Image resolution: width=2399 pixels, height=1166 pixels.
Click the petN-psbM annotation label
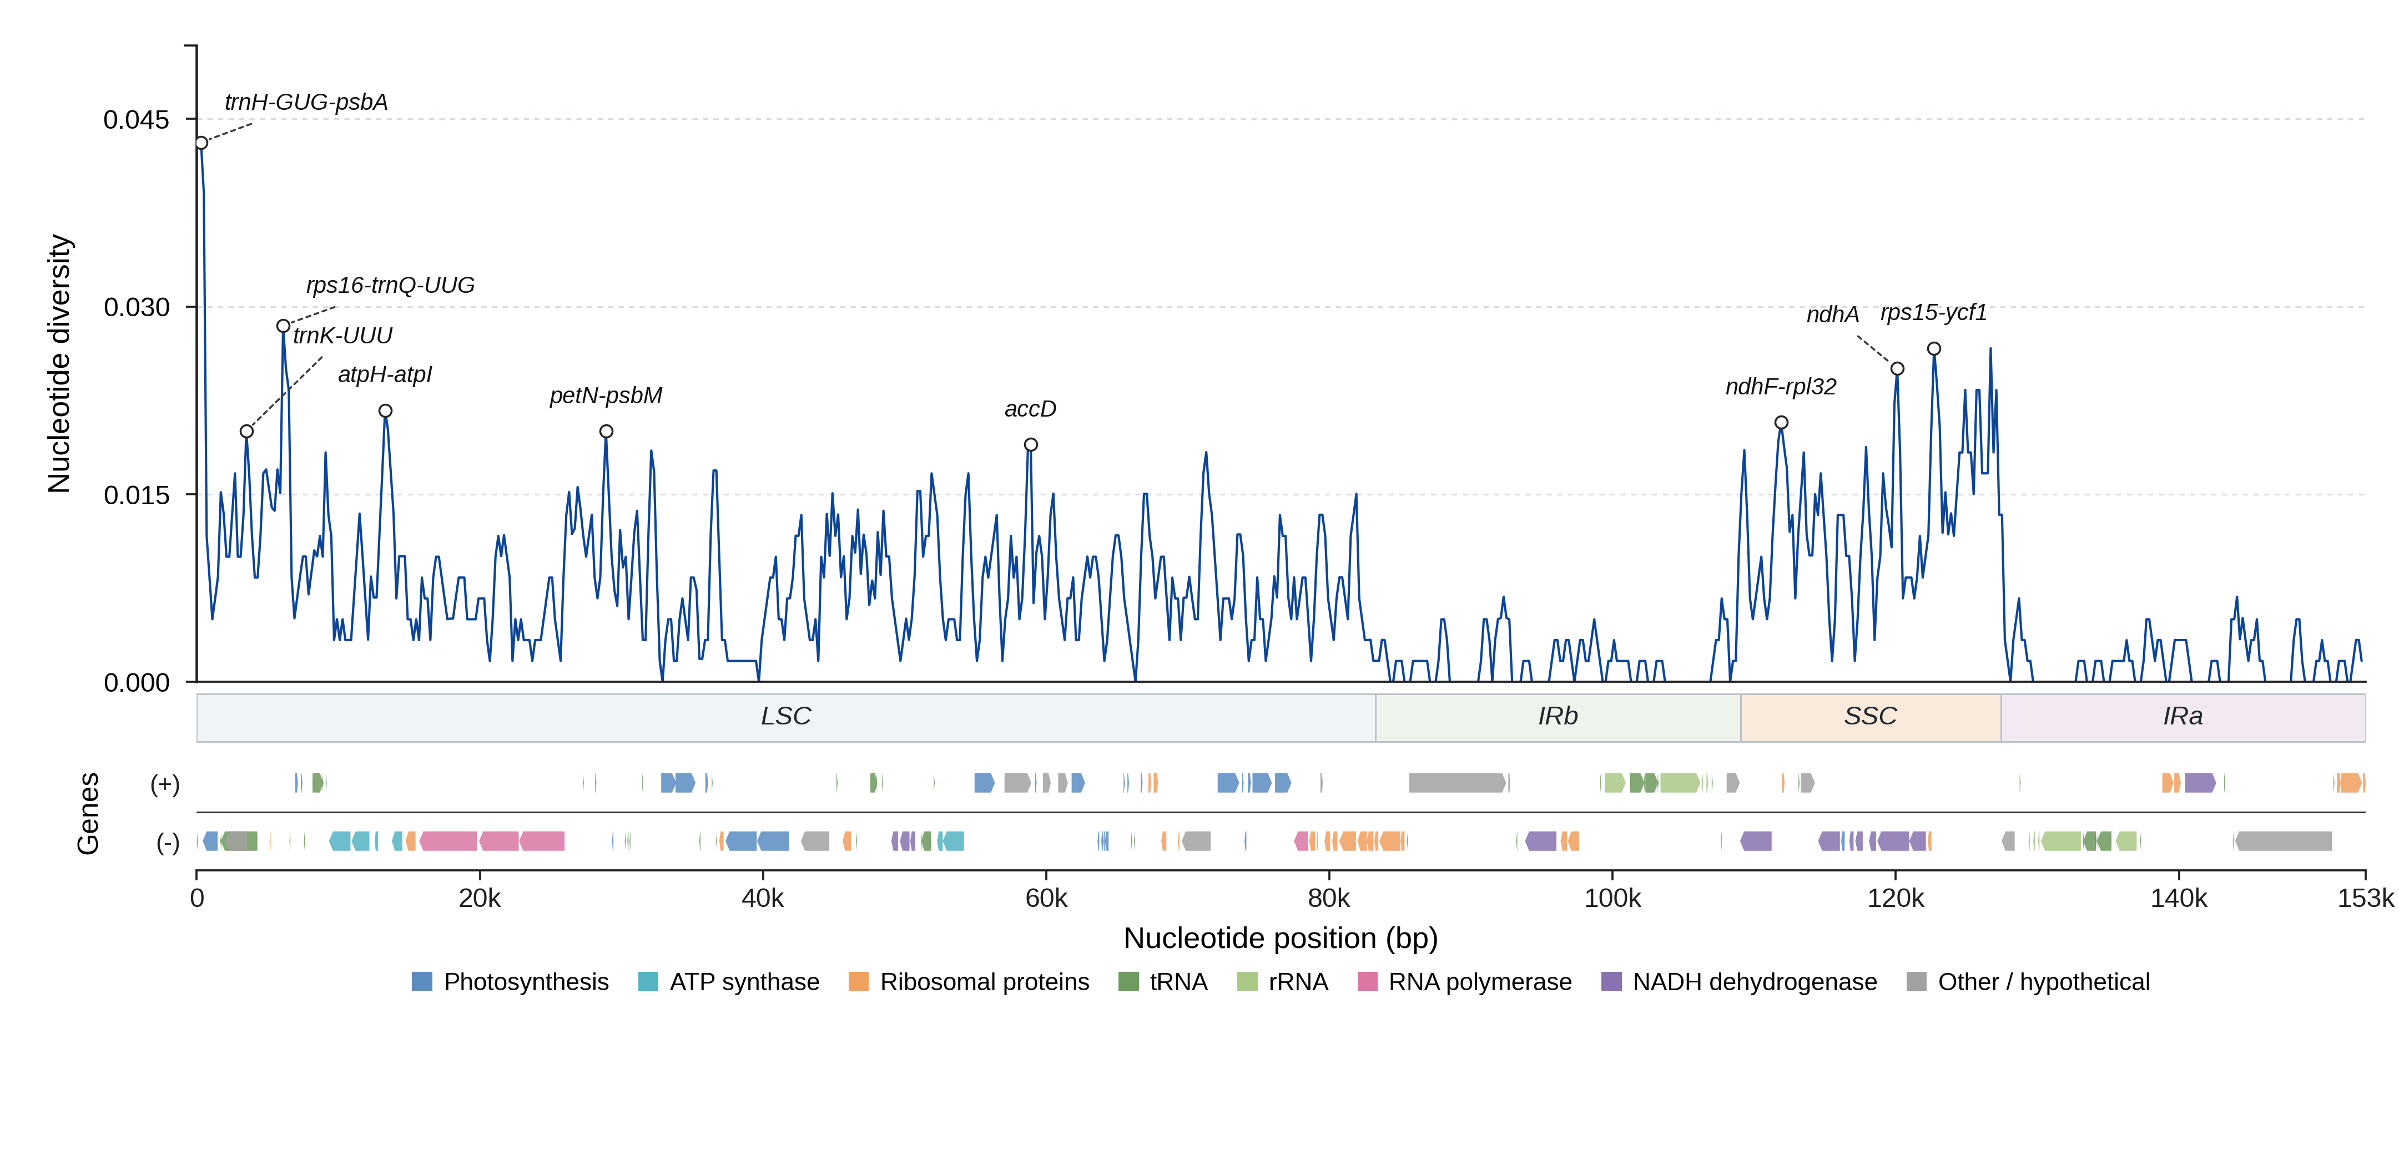(x=606, y=396)
